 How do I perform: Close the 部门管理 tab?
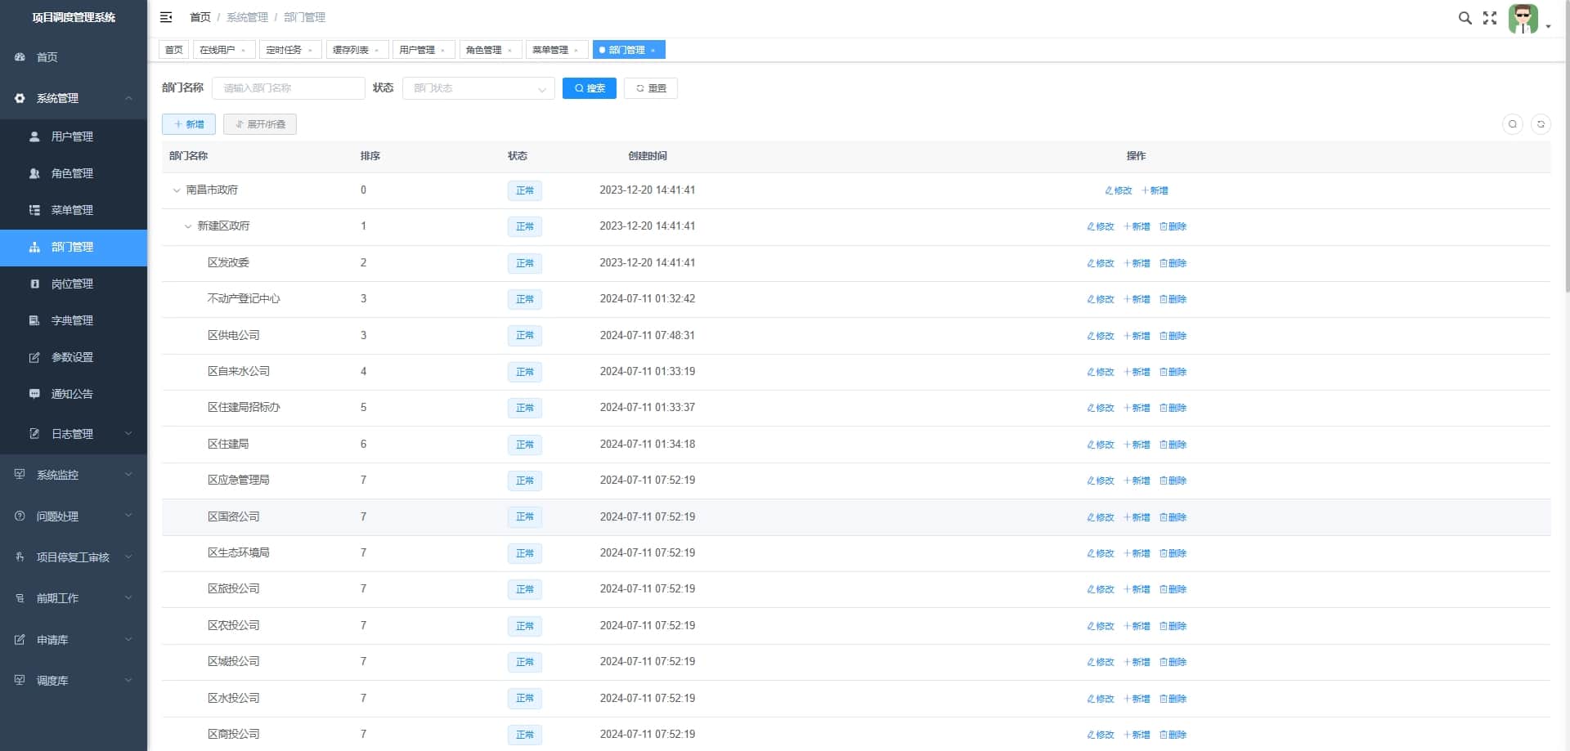click(653, 51)
